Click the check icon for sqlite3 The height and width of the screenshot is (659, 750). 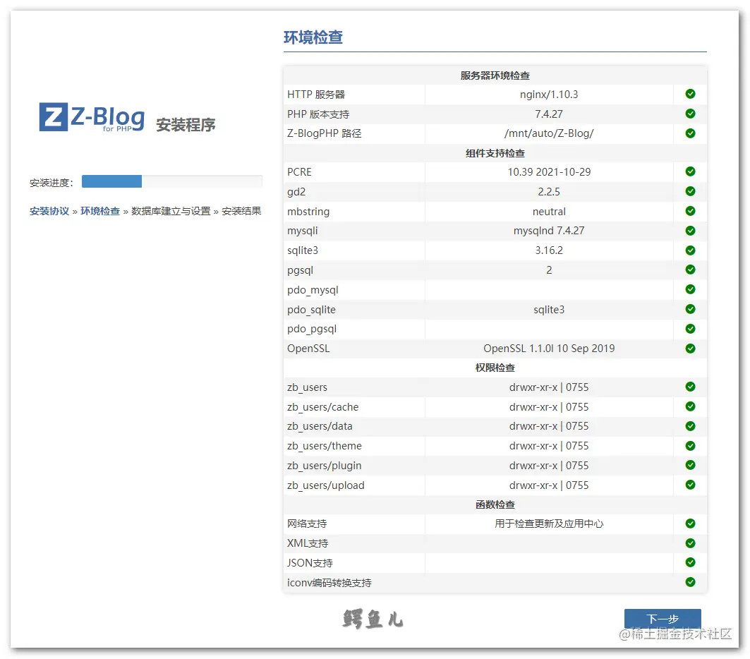tap(690, 250)
